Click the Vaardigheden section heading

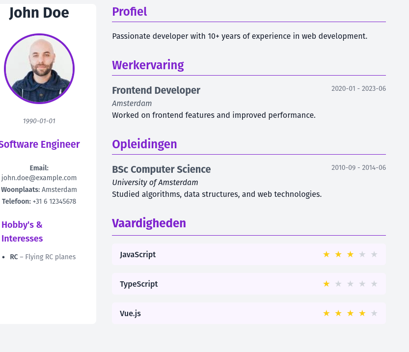tap(149, 223)
